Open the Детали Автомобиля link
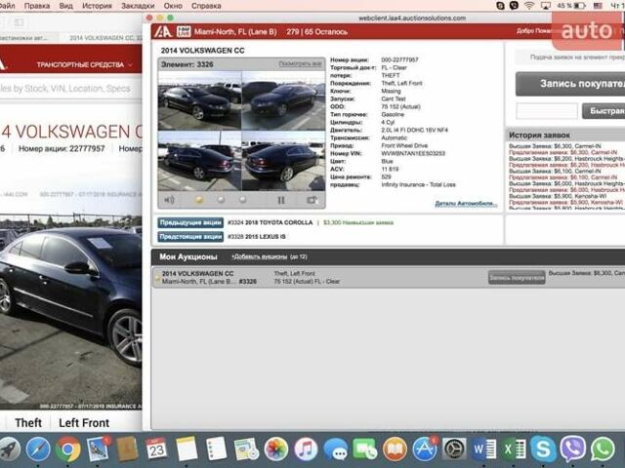This screenshot has width=625, height=468. click(x=466, y=204)
